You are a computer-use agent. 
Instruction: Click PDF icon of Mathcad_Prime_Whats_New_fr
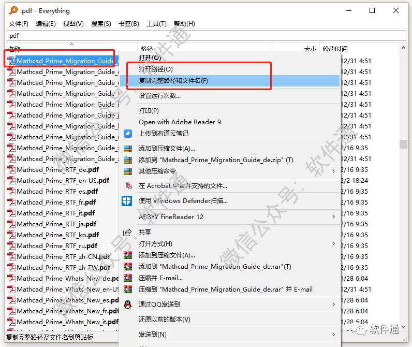coord(11,311)
